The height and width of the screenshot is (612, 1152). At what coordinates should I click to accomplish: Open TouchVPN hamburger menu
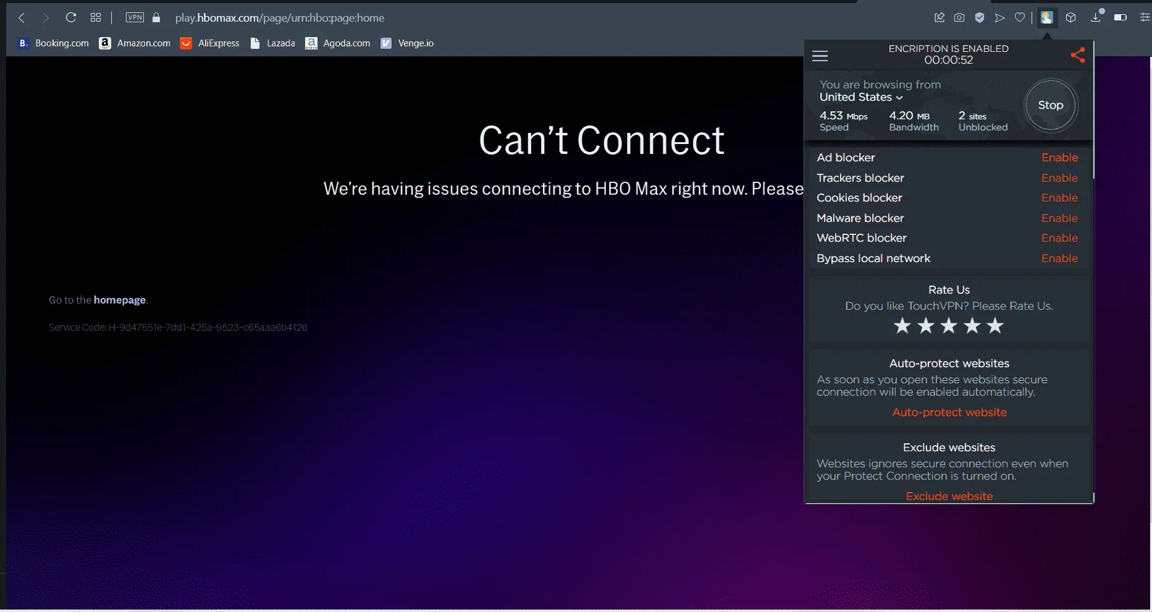coord(820,56)
